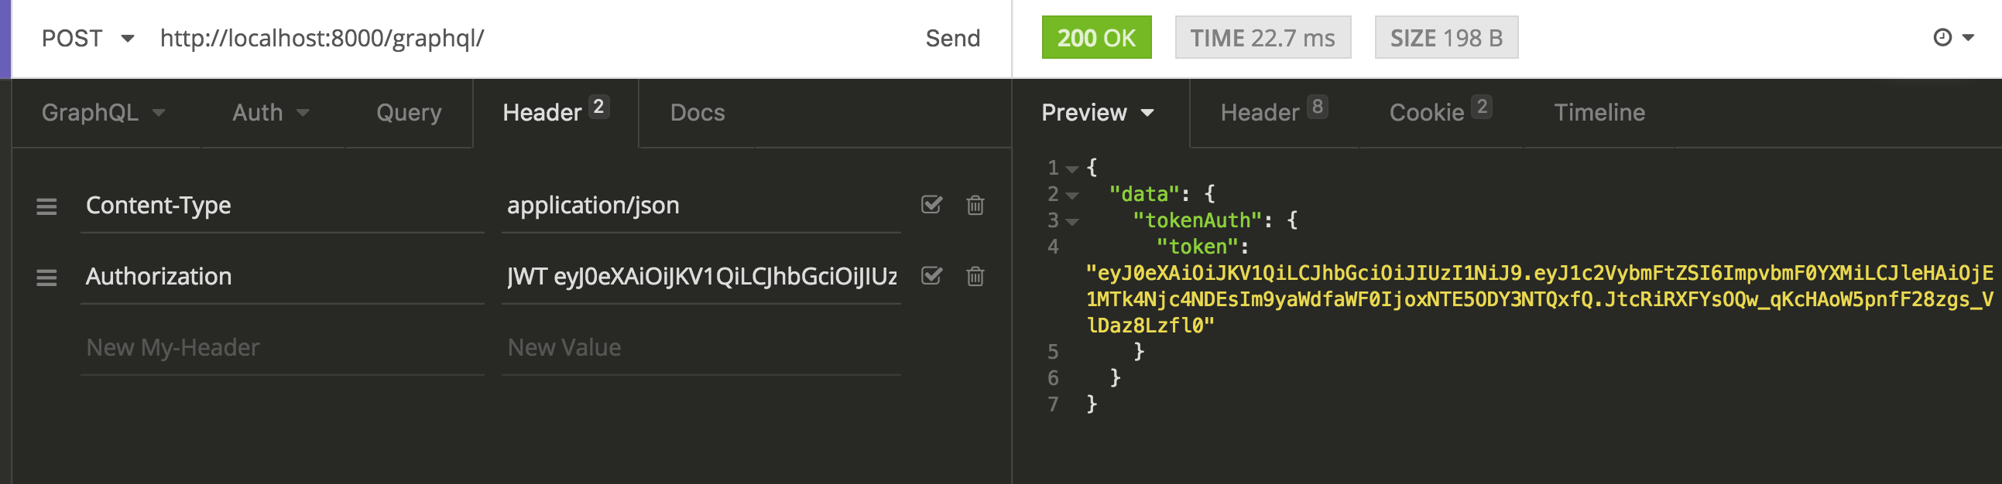
Task: Click the "token" key in the response
Action: pos(1197,247)
